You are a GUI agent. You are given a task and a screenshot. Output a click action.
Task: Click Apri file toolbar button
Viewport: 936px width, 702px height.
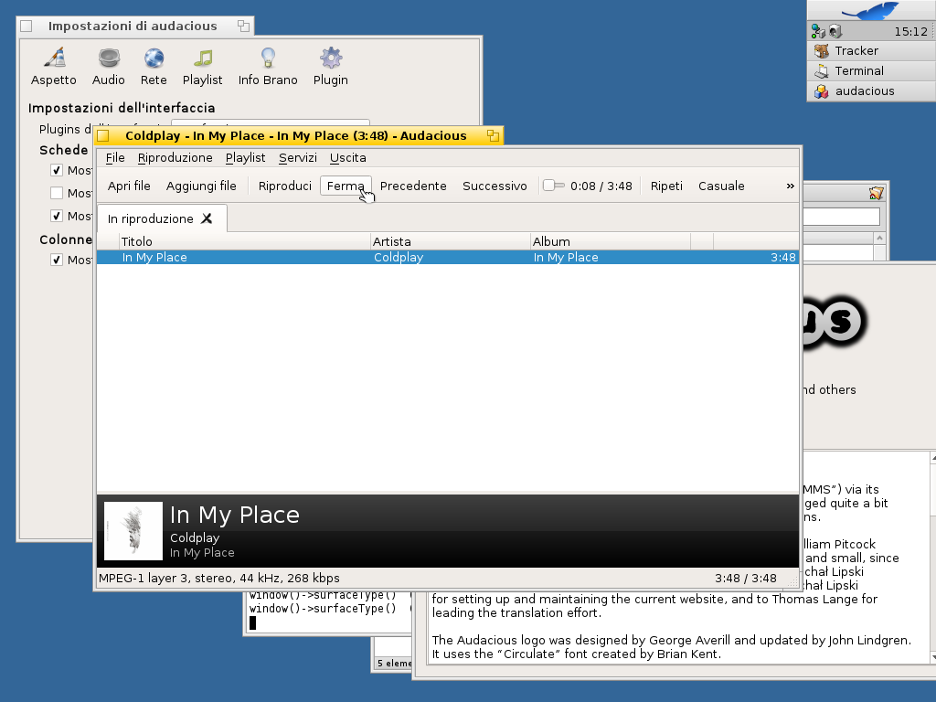[129, 186]
